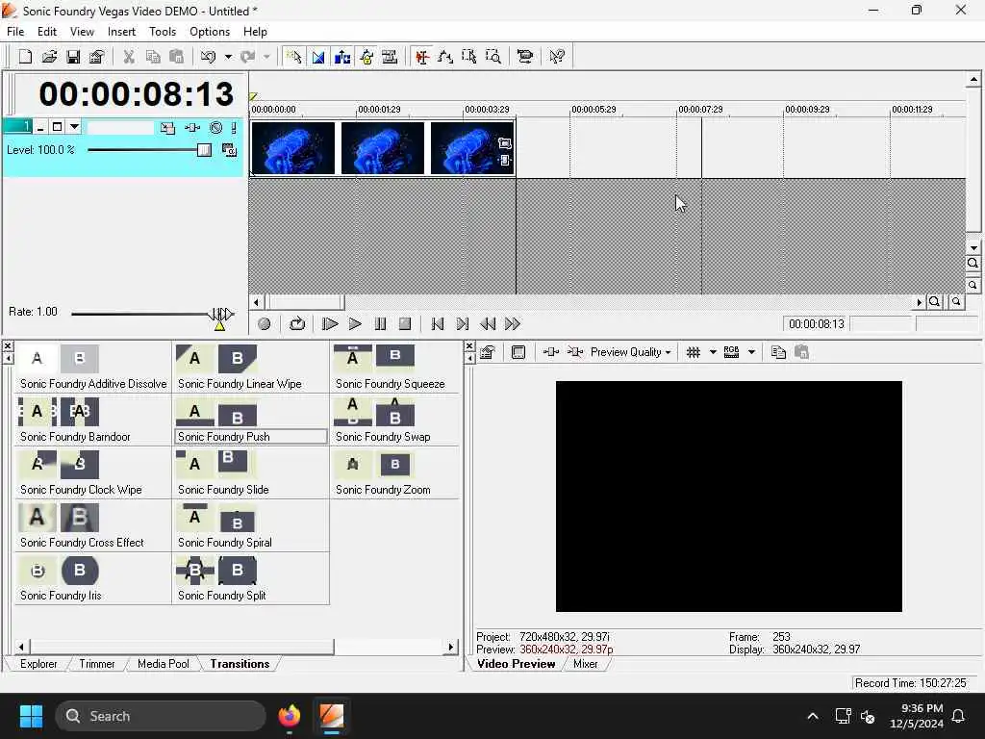The image size is (985, 739).
Task: Open the File menu
Action: [x=15, y=32]
